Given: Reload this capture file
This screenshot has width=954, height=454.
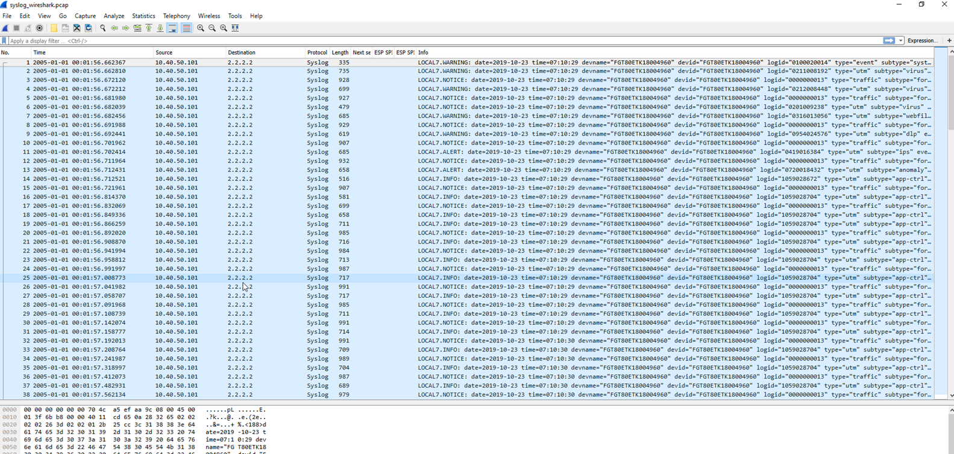Looking at the screenshot, I should (89, 28).
